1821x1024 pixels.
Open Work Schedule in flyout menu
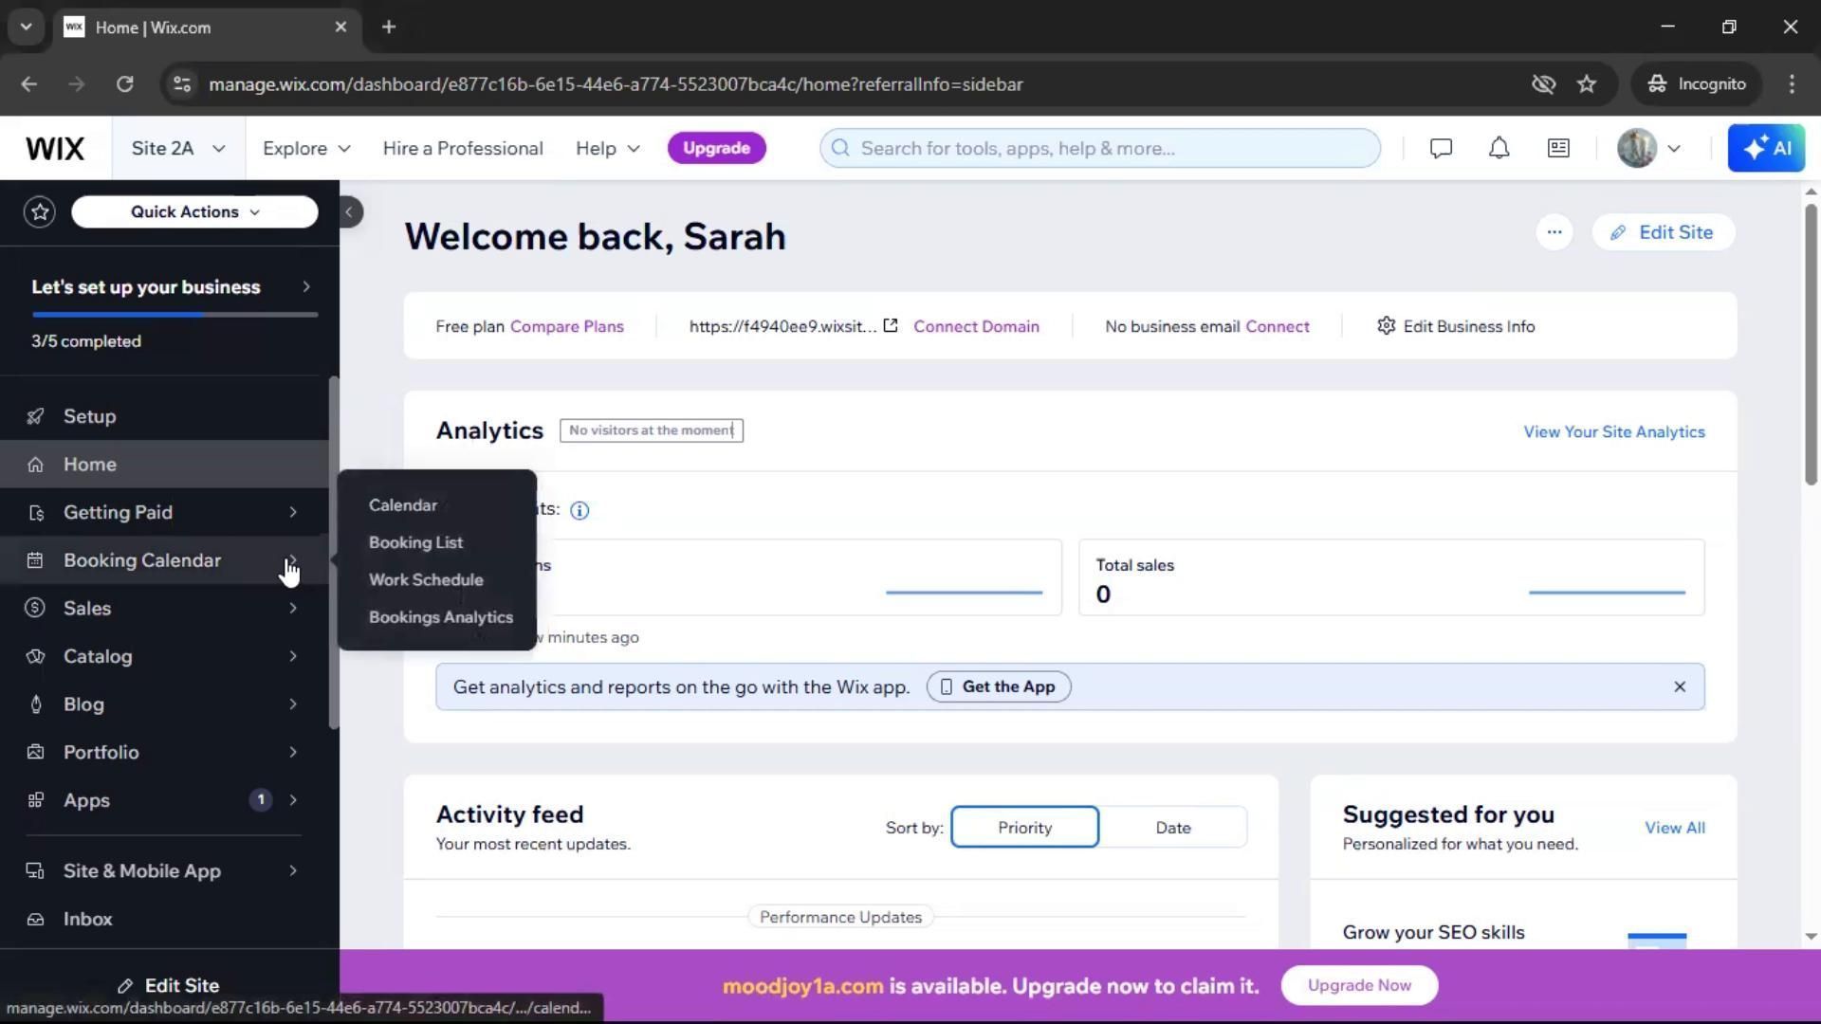click(426, 579)
